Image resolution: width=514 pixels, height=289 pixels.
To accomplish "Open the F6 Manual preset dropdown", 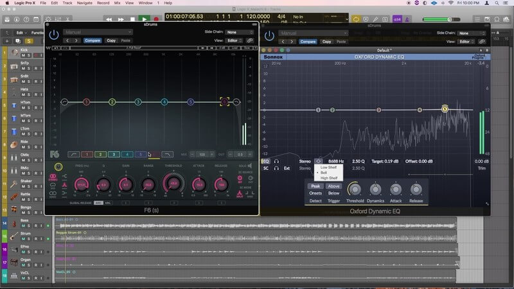I will (98, 32).
